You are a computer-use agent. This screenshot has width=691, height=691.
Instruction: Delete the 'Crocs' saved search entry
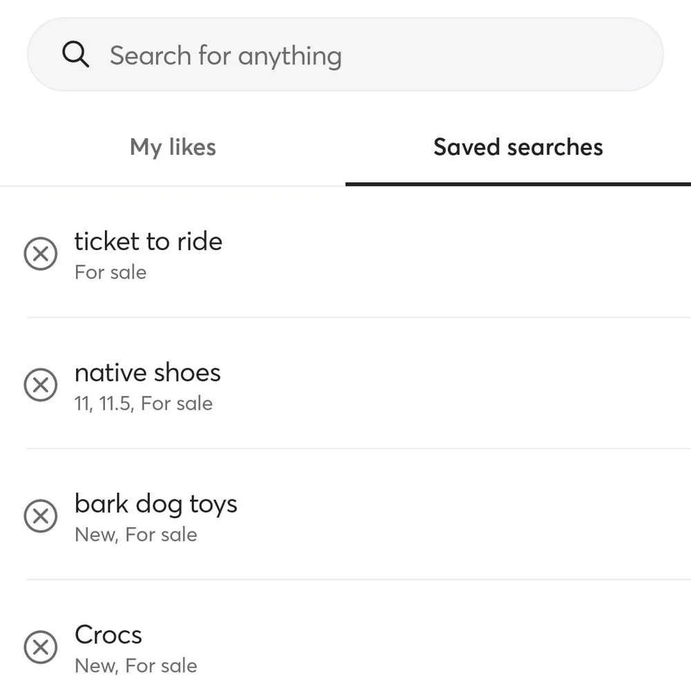tap(41, 647)
